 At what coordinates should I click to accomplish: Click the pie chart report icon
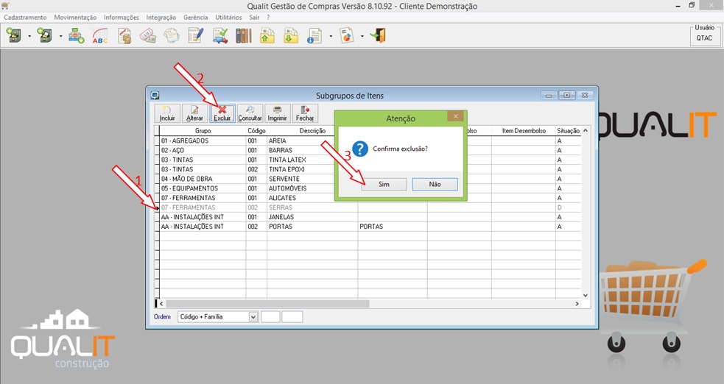pyautogui.click(x=346, y=35)
